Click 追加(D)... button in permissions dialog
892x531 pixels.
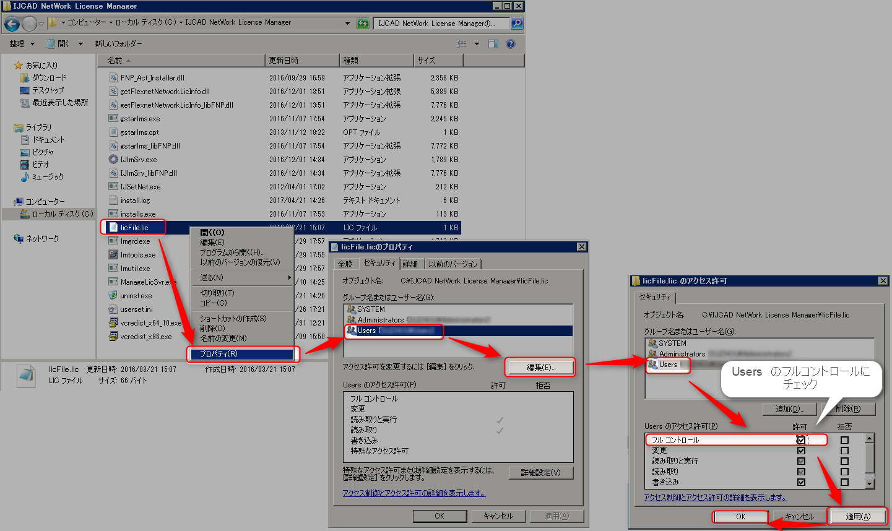(x=790, y=409)
